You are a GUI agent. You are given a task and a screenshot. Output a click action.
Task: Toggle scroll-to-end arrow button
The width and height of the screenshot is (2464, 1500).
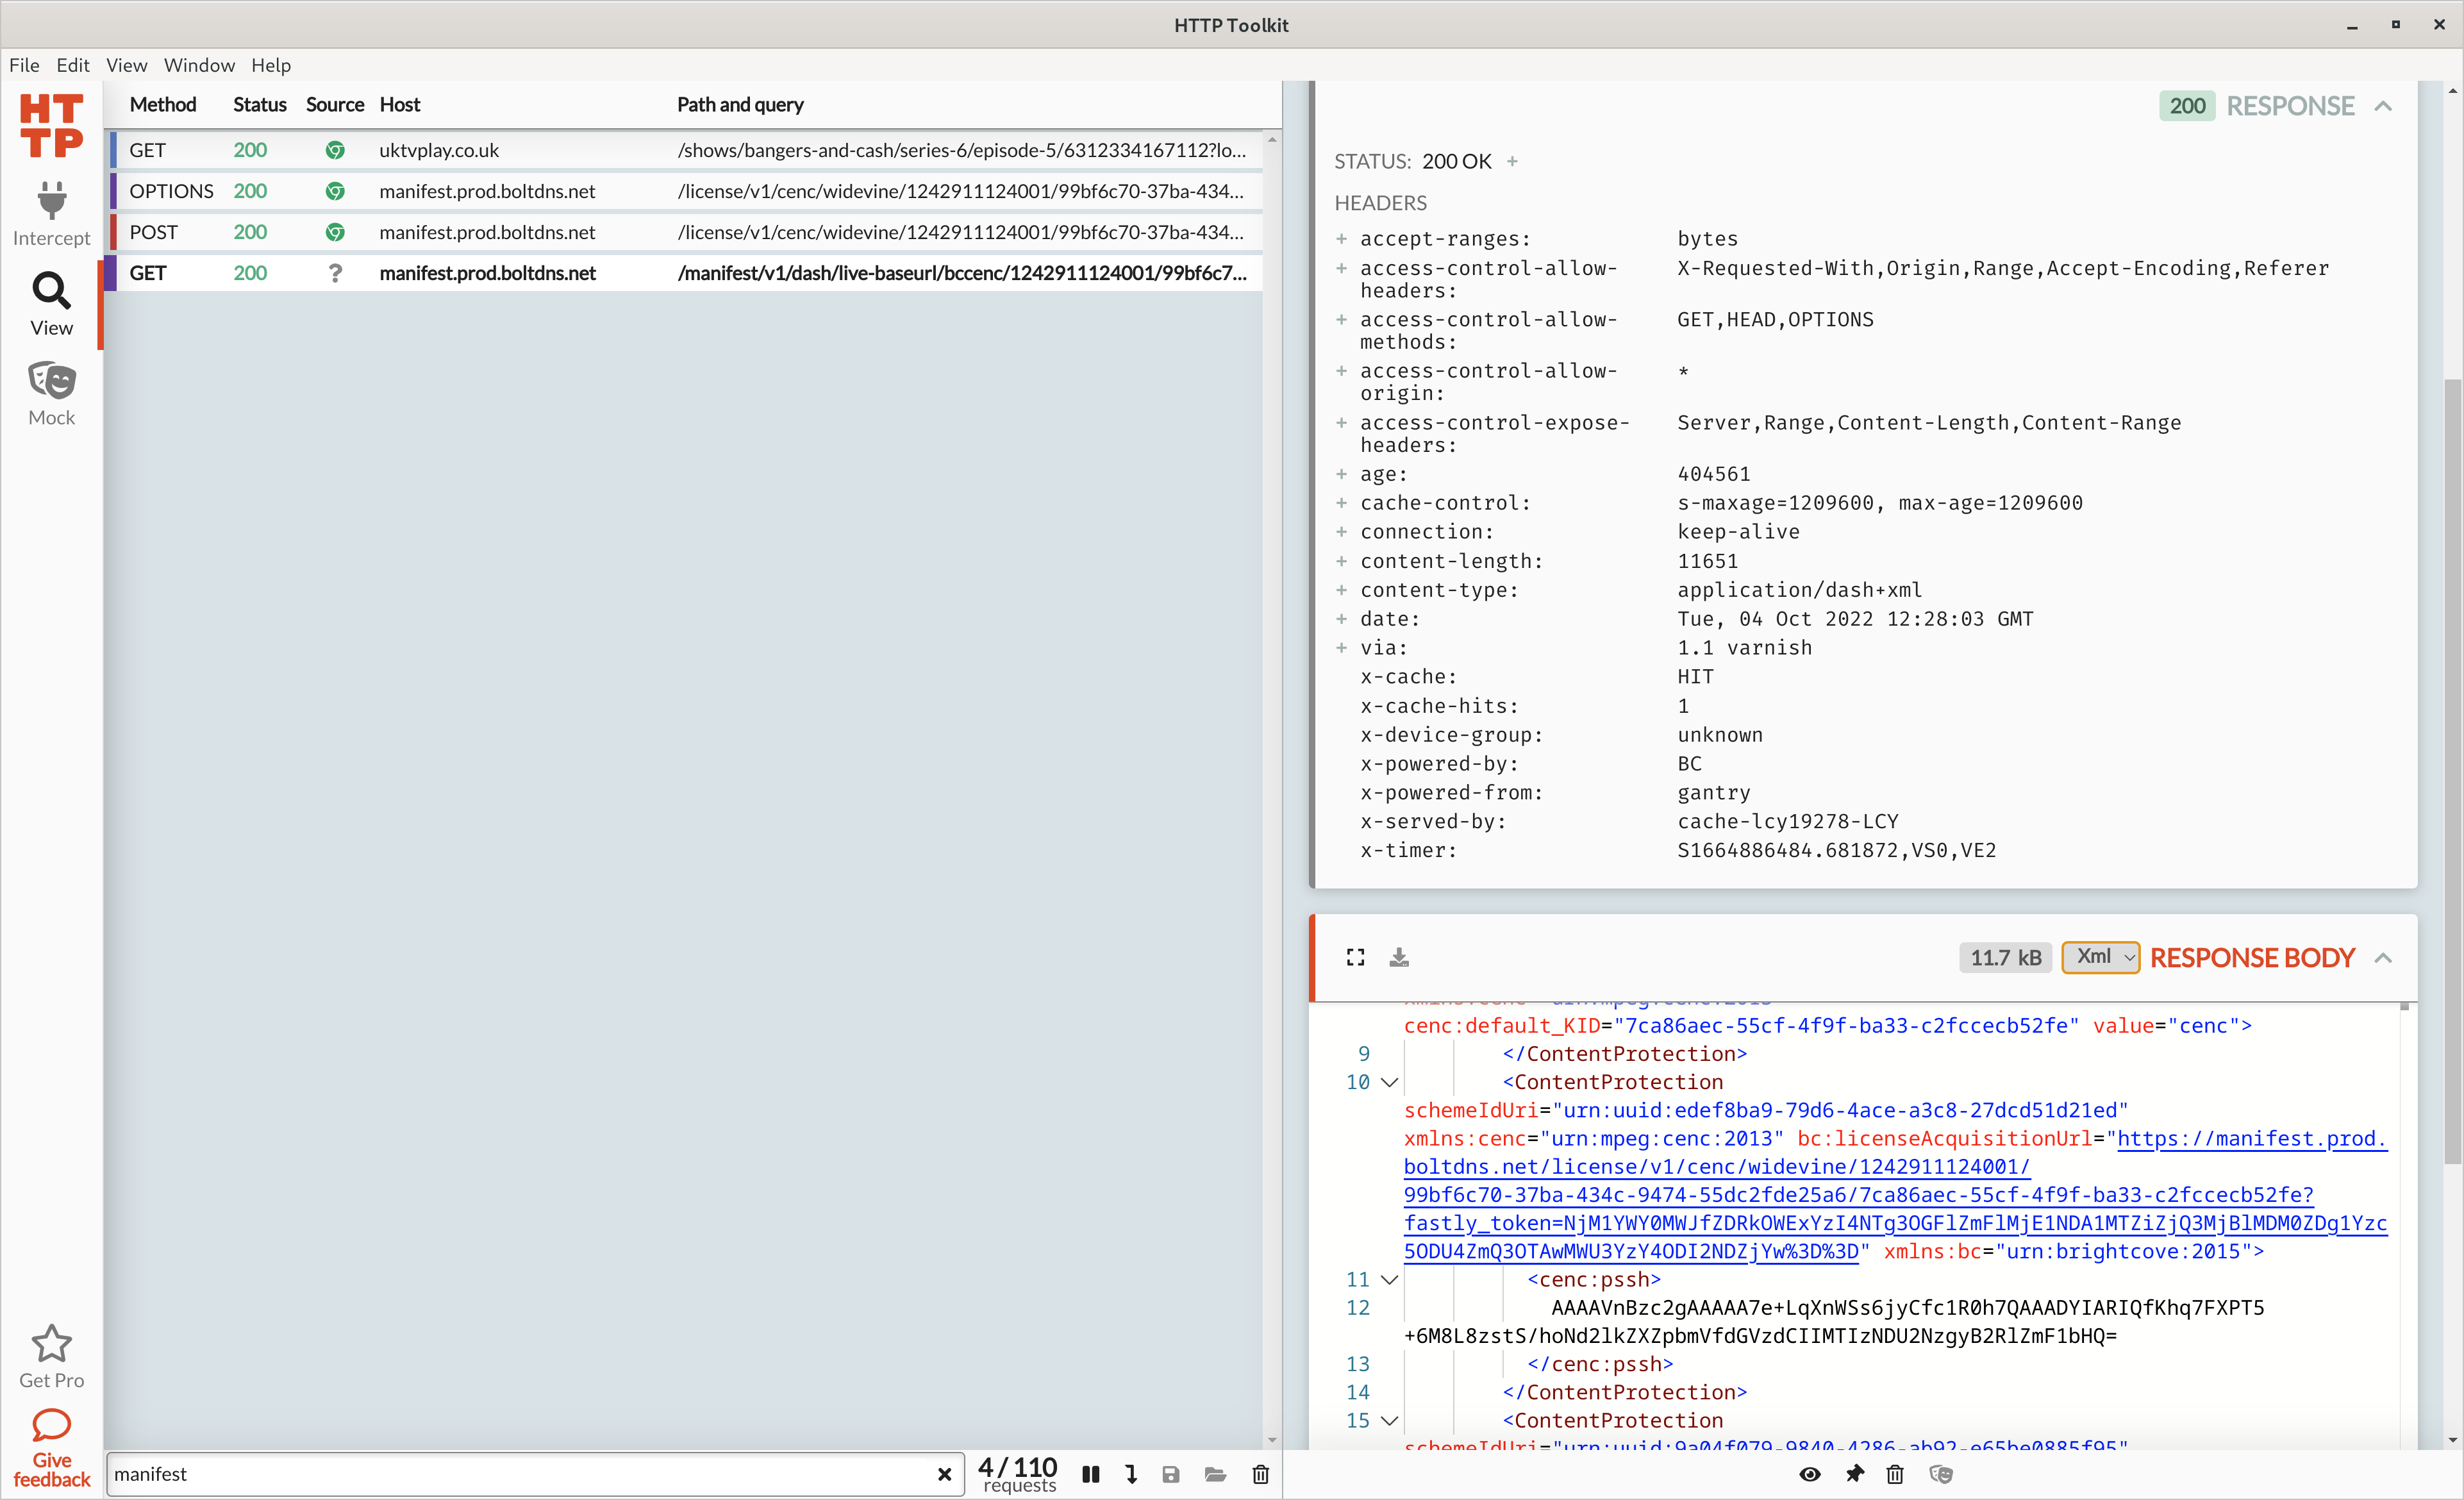pyautogui.click(x=1131, y=1474)
